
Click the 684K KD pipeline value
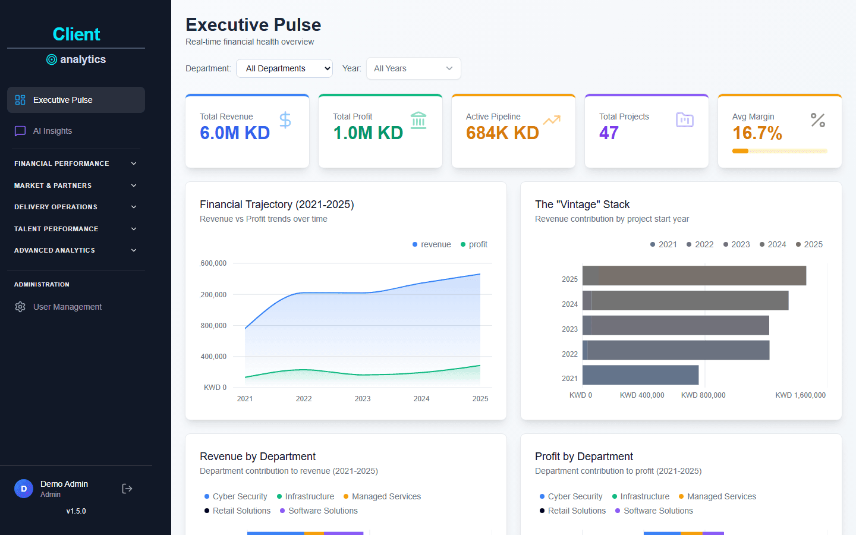[x=502, y=133]
